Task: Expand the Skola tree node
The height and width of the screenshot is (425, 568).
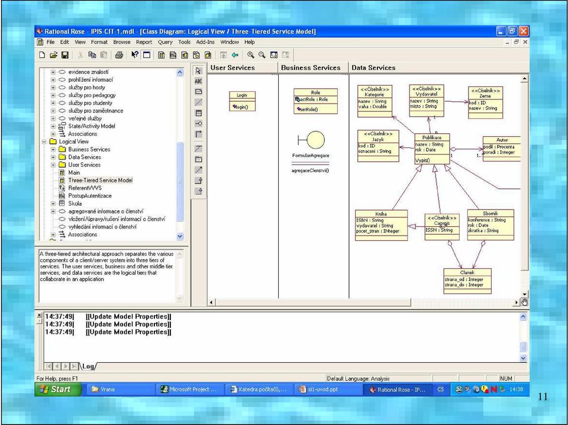Action: point(53,204)
